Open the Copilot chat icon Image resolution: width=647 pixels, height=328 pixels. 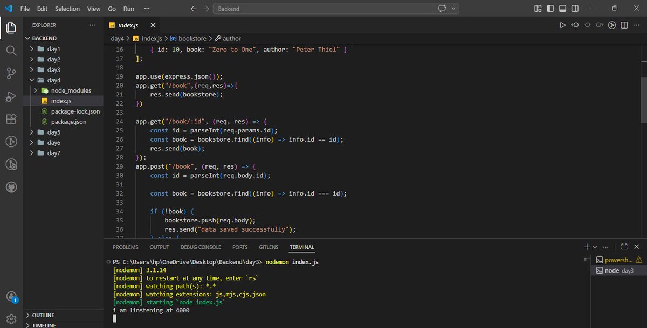443,9
